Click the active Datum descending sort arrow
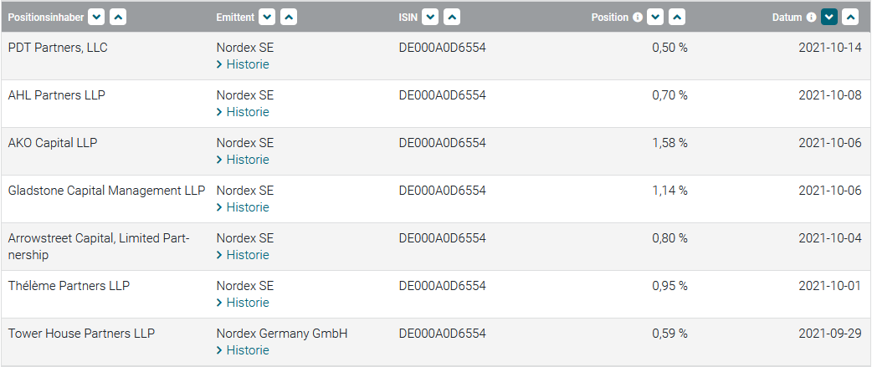 click(x=829, y=17)
